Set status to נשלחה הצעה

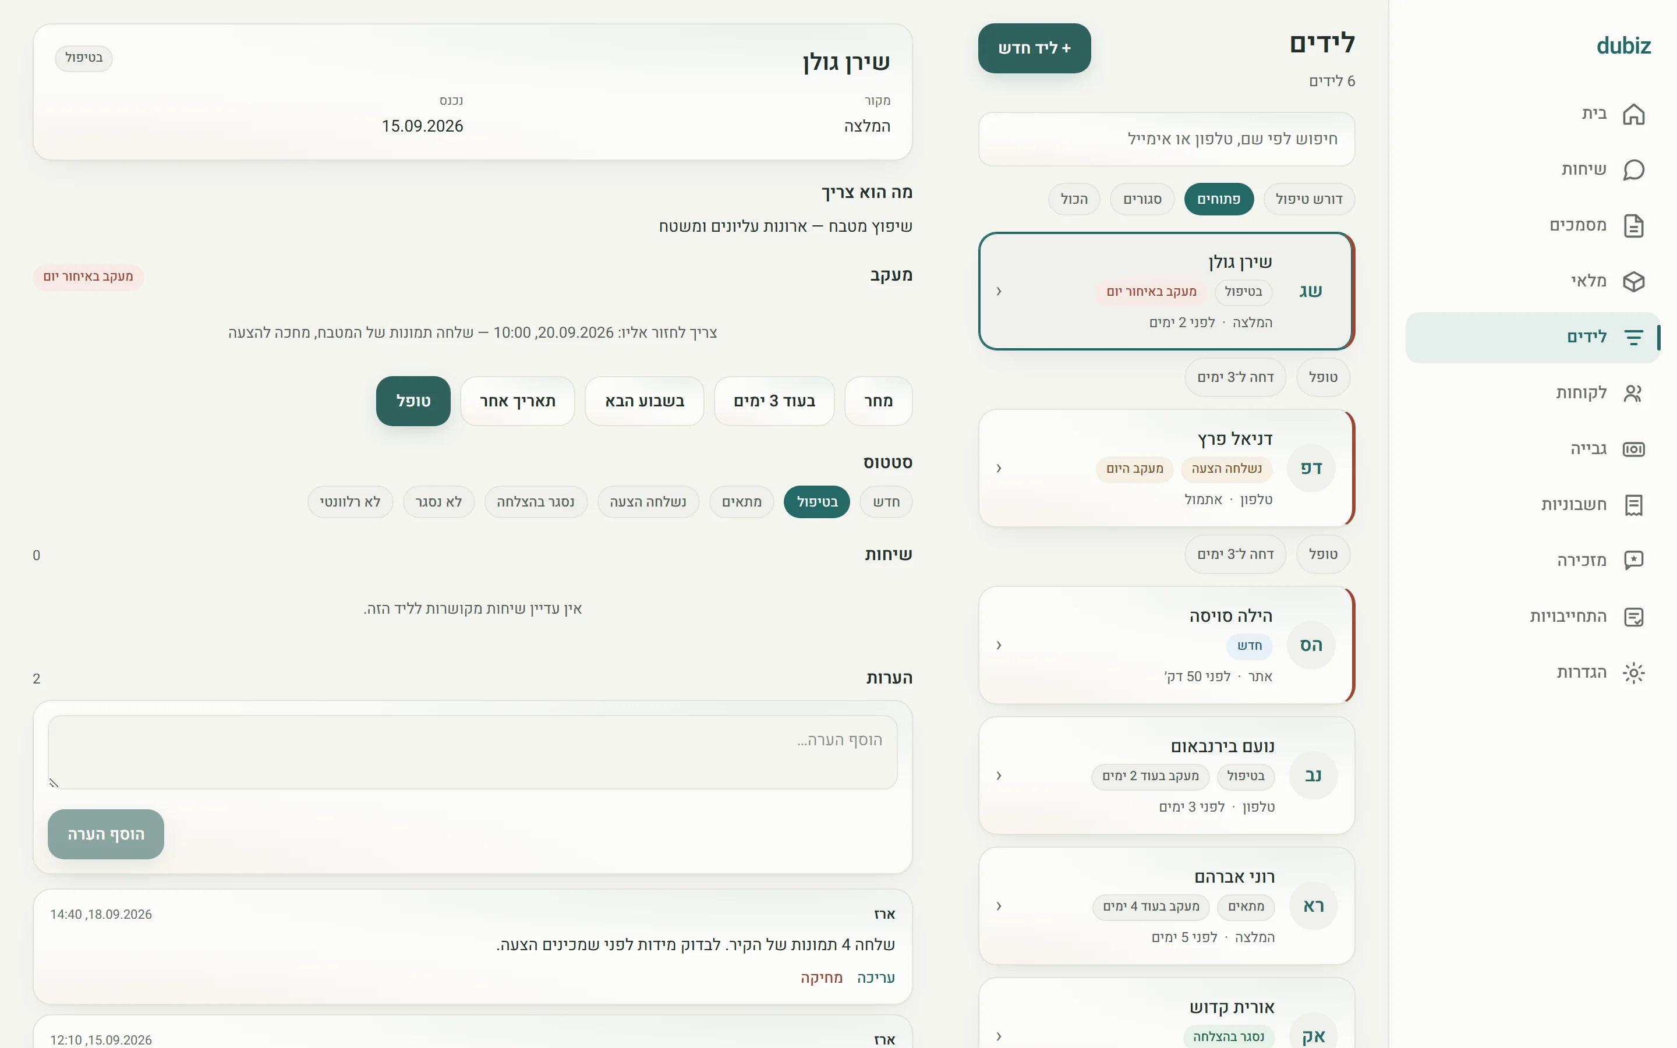tap(648, 502)
